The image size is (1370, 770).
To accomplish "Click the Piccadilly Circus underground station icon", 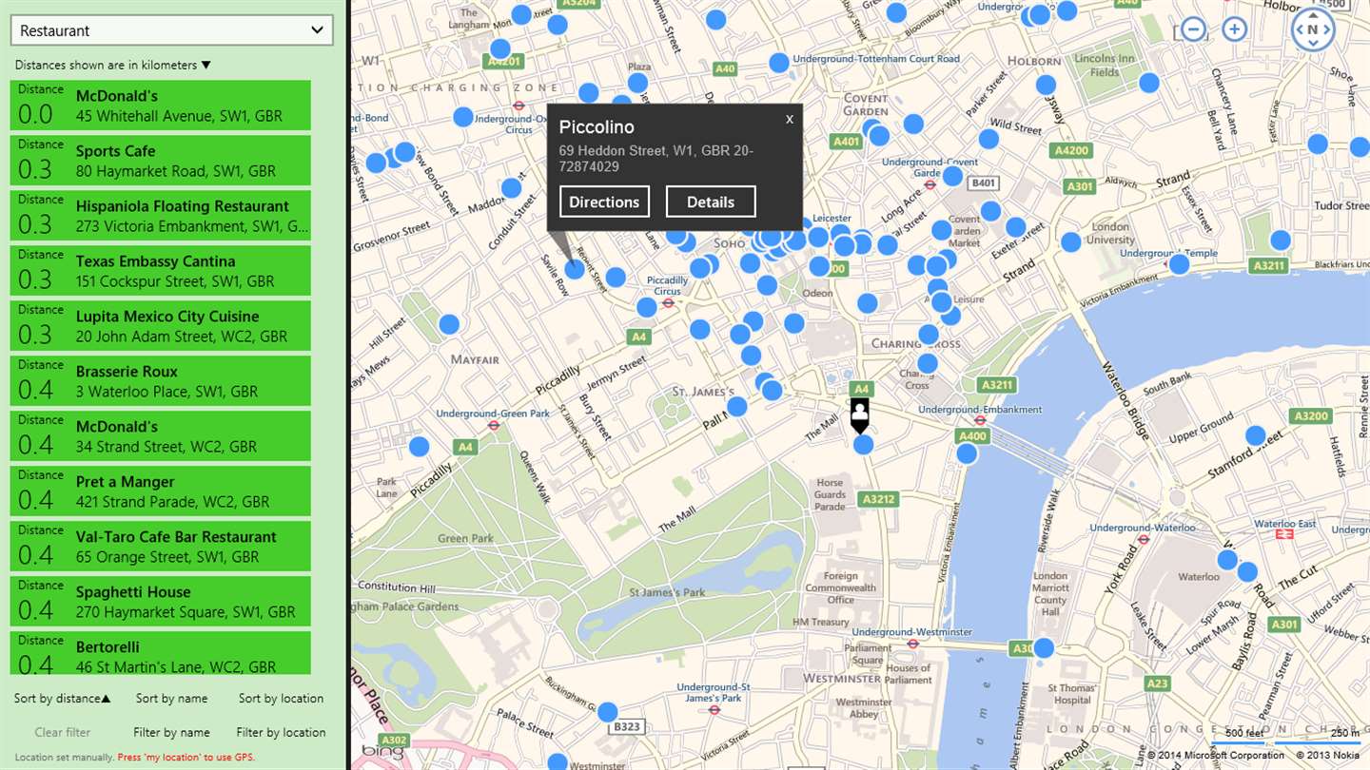I will click(669, 304).
